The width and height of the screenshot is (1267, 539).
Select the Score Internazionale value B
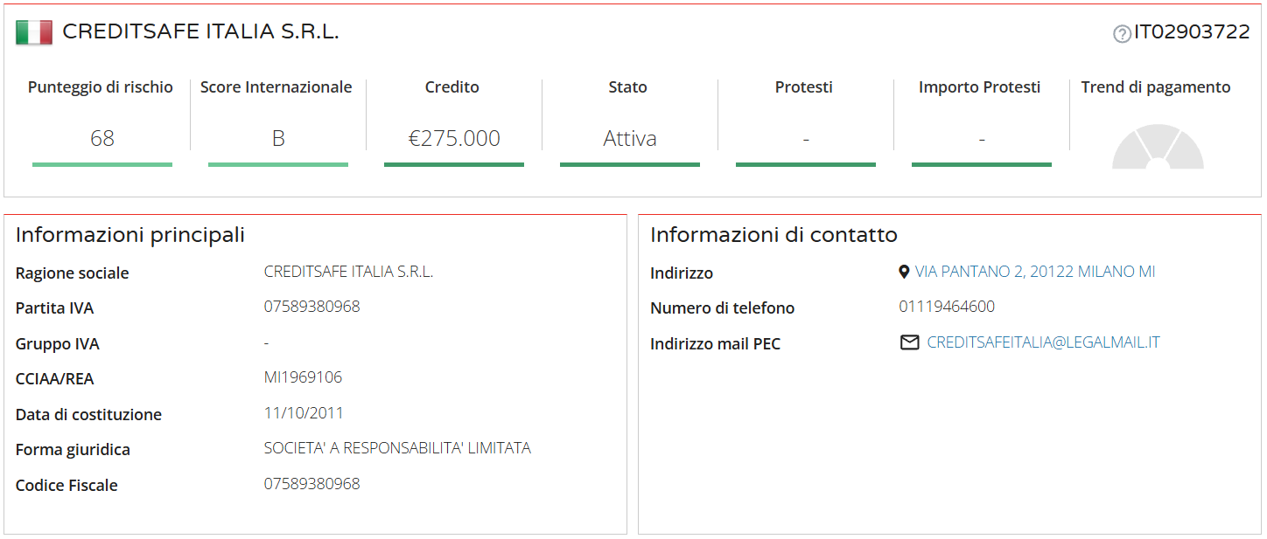278,138
